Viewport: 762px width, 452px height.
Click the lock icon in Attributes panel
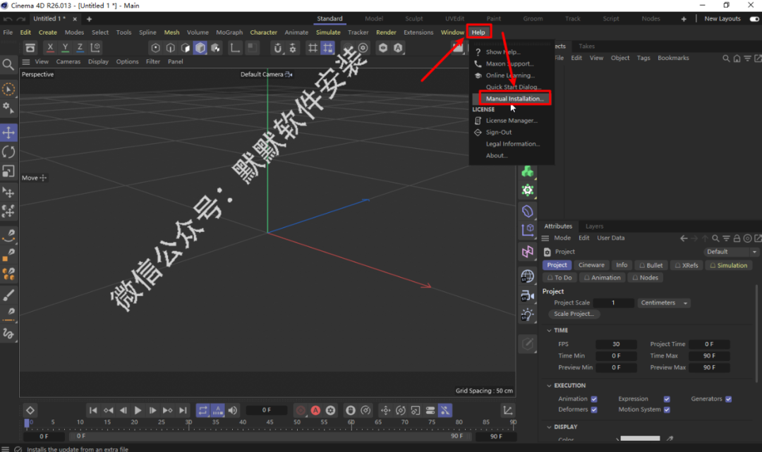pos(737,238)
